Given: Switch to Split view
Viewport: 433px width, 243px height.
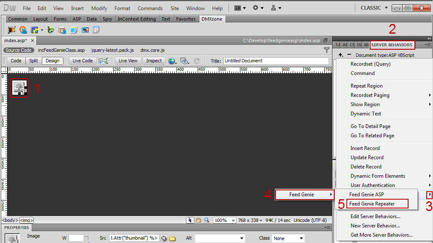Looking at the screenshot, I should (x=33, y=61).
